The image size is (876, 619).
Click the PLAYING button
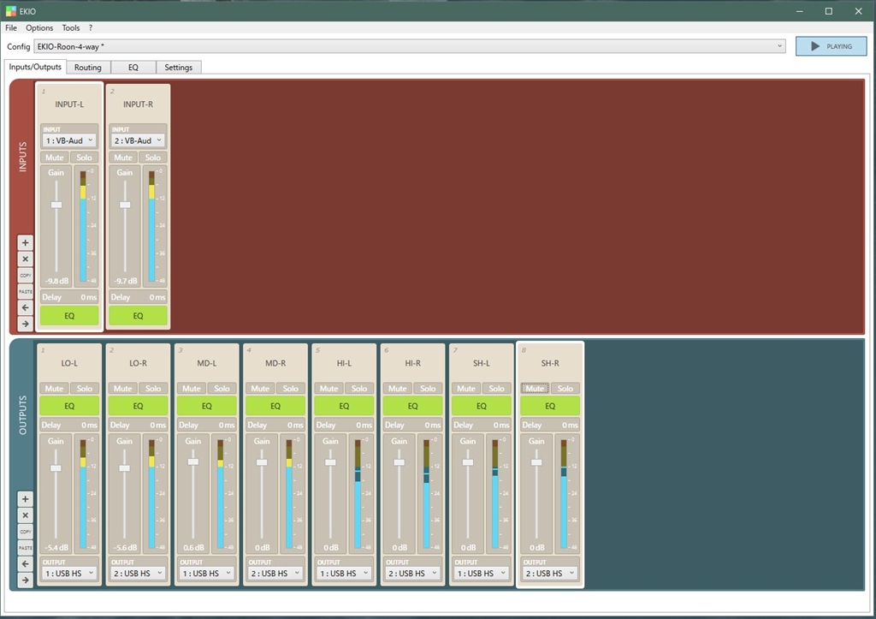point(830,46)
